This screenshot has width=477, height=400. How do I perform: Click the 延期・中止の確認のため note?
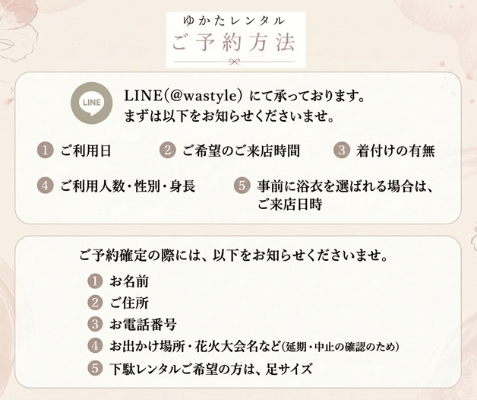click(x=341, y=347)
